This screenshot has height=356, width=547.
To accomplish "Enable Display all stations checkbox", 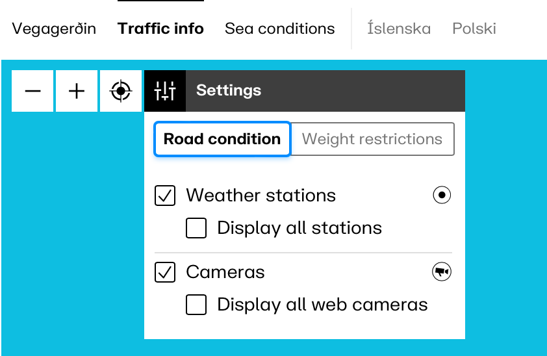I will [x=196, y=228].
